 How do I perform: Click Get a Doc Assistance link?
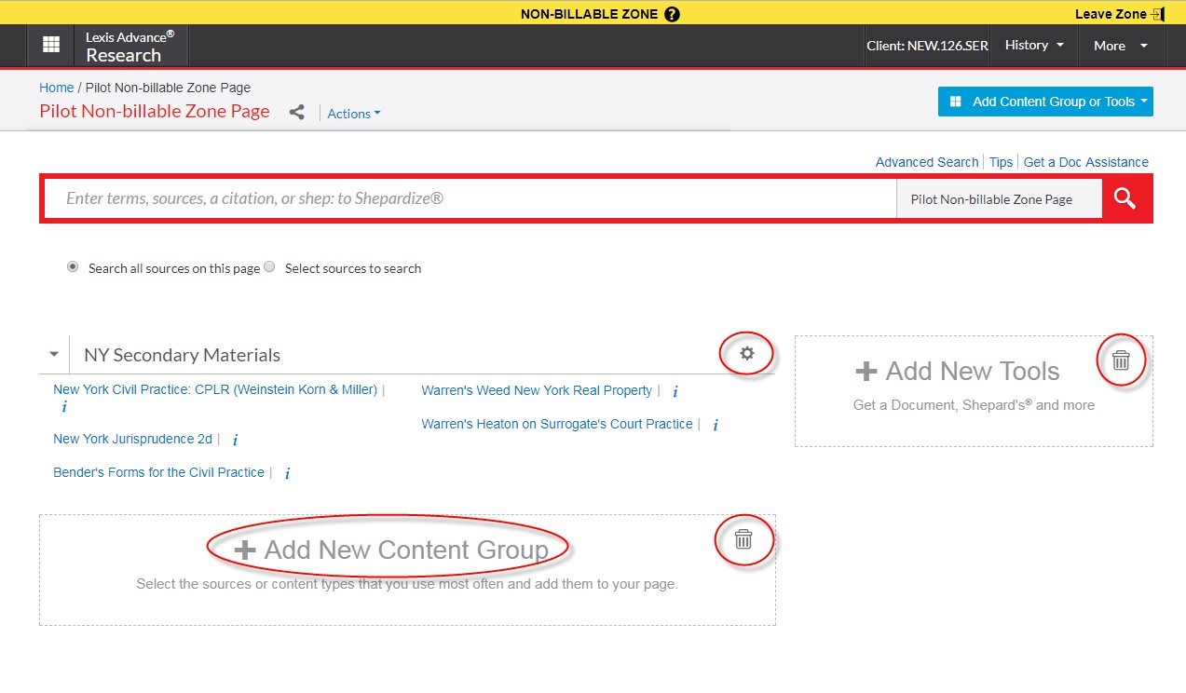pyautogui.click(x=1085, y=162)
